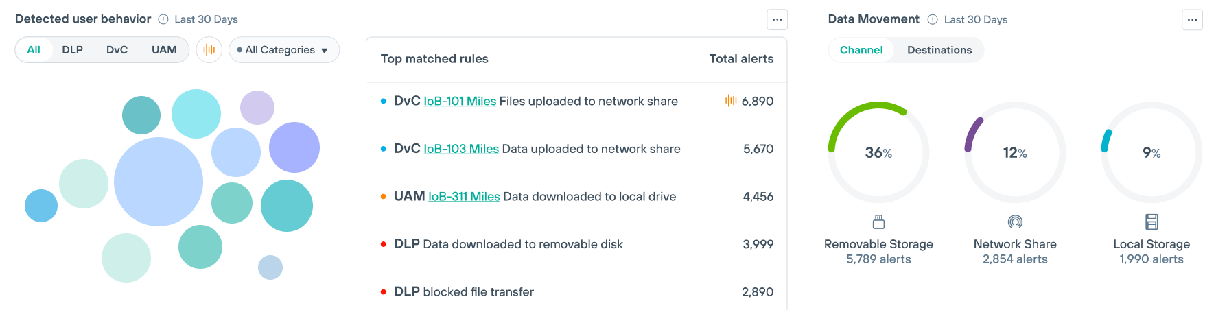Open Detected user behavior more options menu
The height and width of the screenshot is (310, 1216).
pyautogui.click(x=777, y=20)
